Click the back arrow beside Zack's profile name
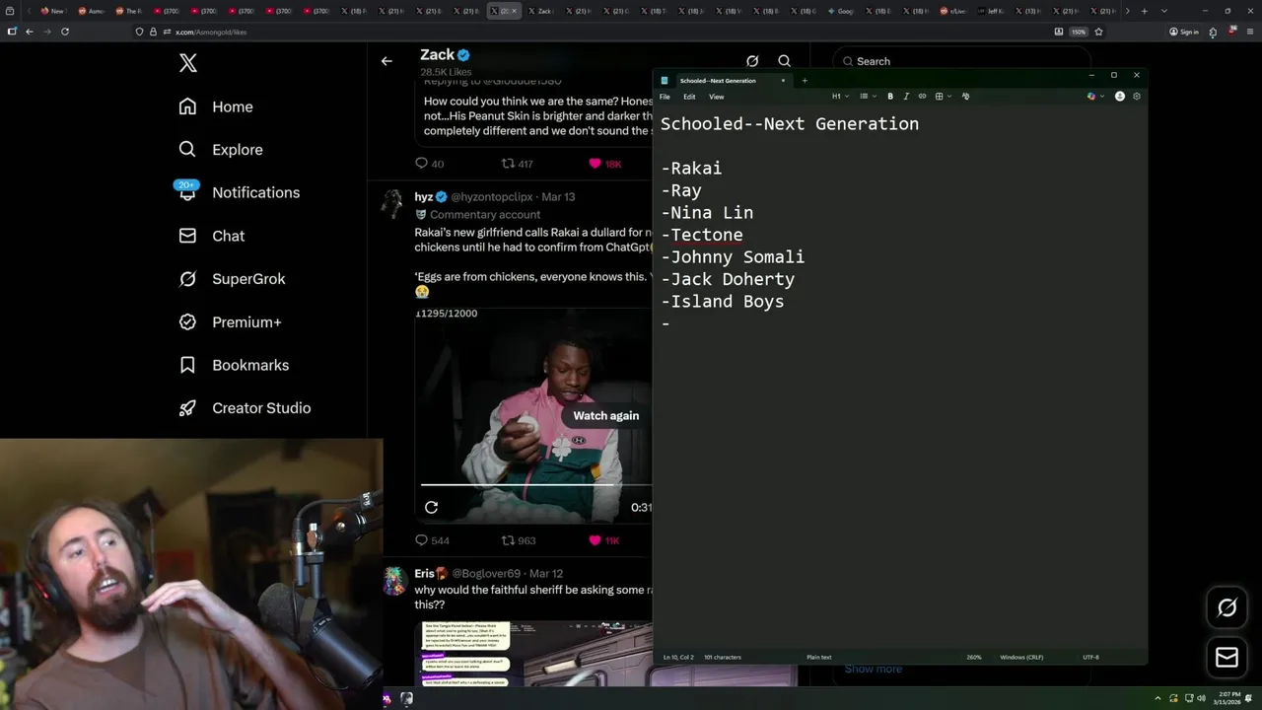The image size is (1262, 710). click(386, 61)
